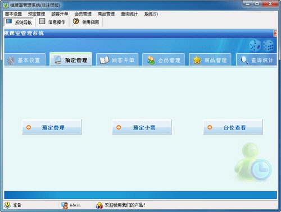Click the 系统导航 monitor icon

pyautogui.click(x=9, y=21)
